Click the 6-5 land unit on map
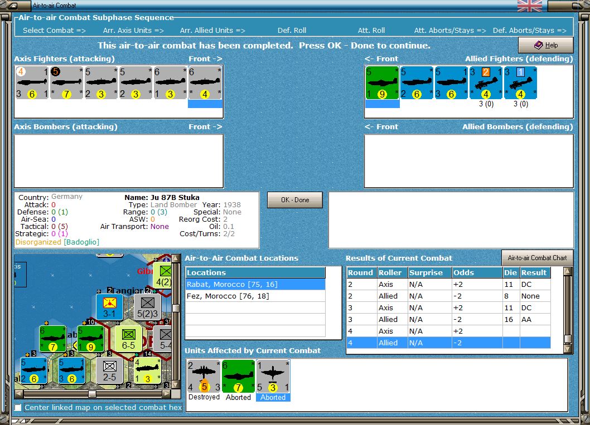Screen dimensions: 590x425 (x=128, y=339)
